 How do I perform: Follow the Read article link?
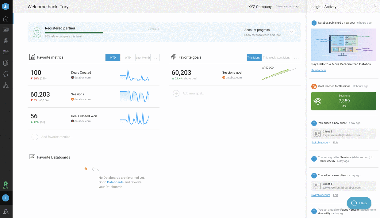318,70
